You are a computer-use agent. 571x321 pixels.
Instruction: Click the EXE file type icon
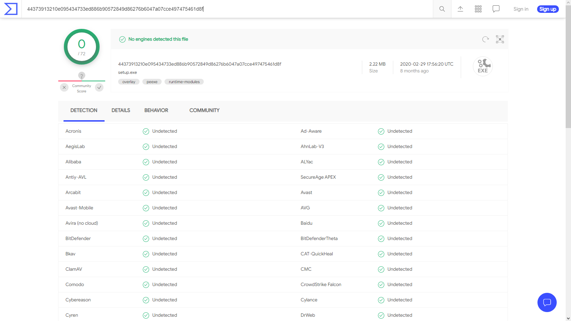click(x=482, y=66)
